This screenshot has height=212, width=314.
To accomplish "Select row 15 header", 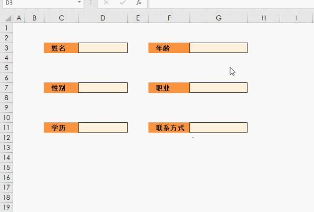I will pyautogui.click(x=6, y=168).
